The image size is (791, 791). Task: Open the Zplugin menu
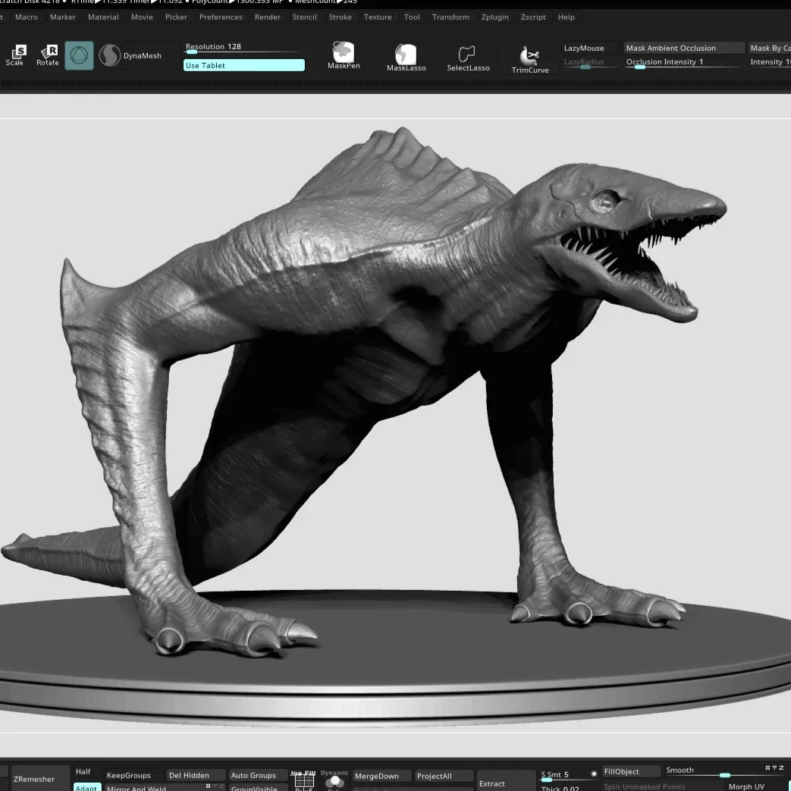(495, 17)
